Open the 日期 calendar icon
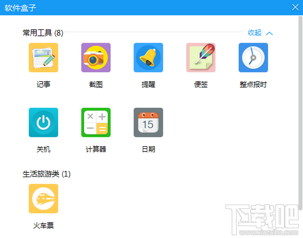Image resolution: width=303 pixels, height=238 pixels. point(148,122)
